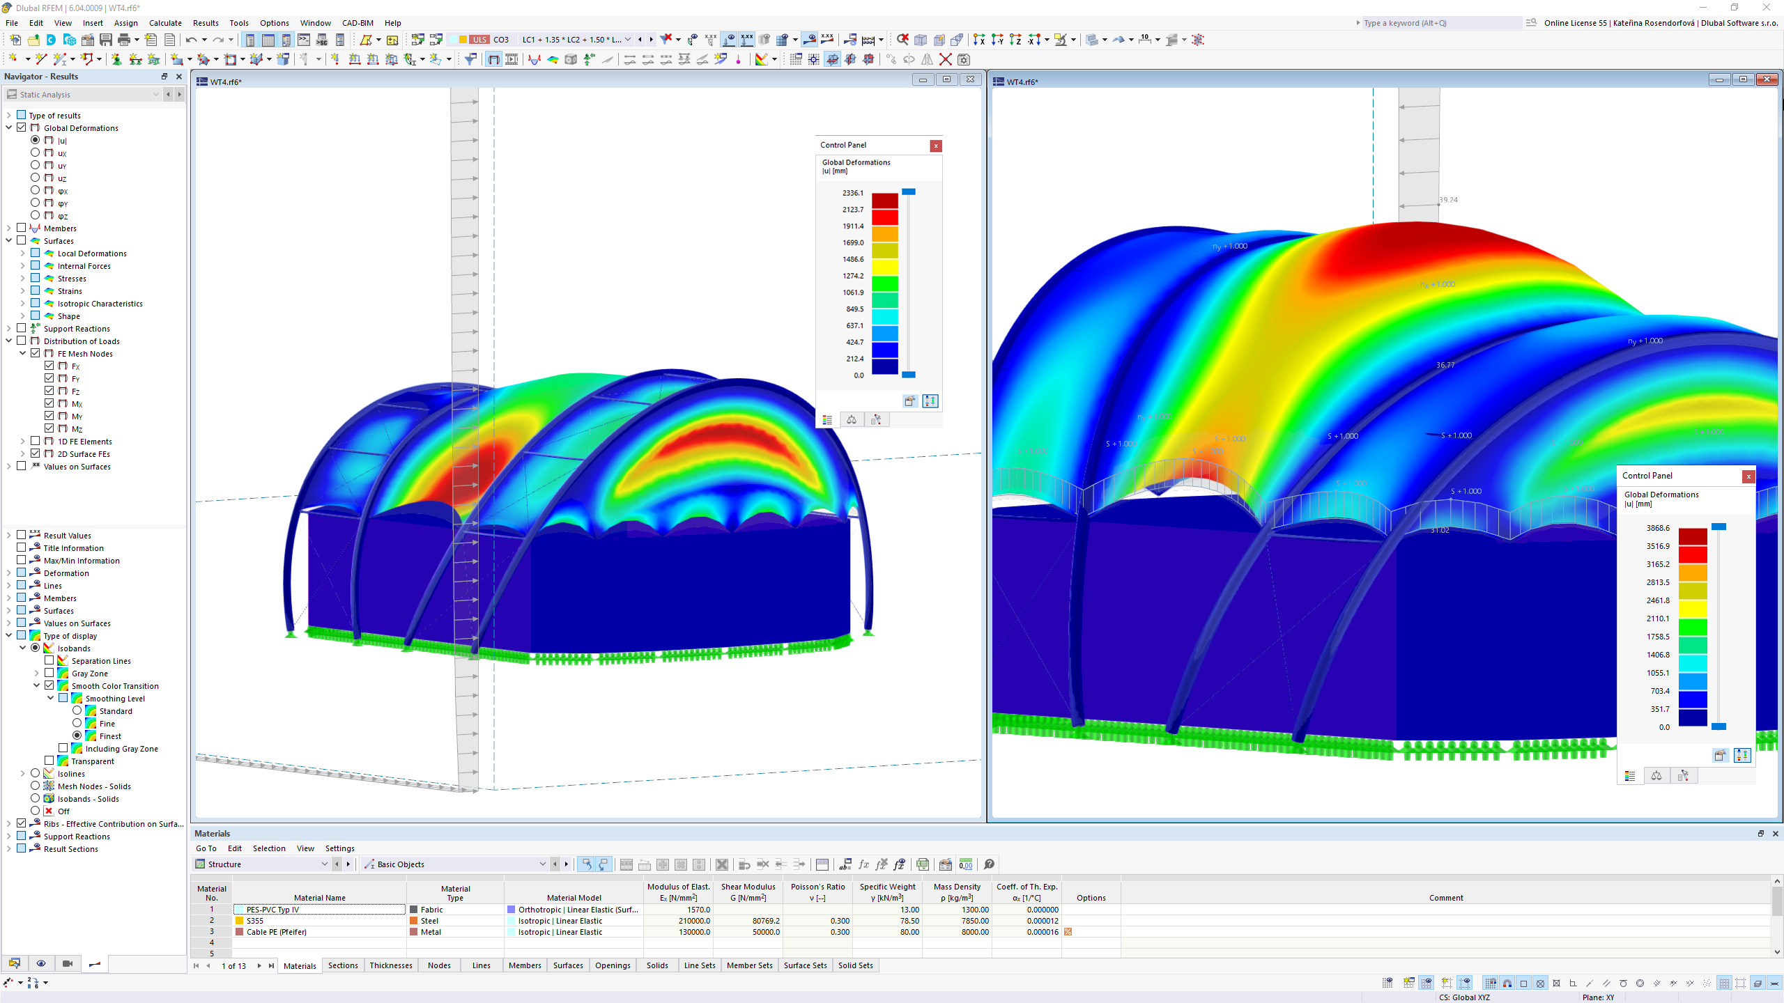
Task: Open the Results menu
Action: [202, 22]
